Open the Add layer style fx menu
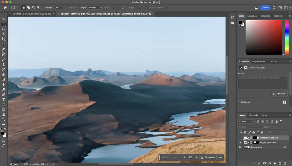This screenshot has height=166, width=292. pos(259,163)
